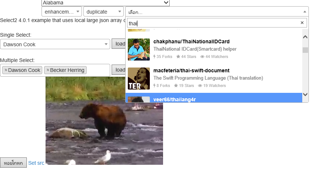Remove the Dawson Cook tag

tap(6, 70)
